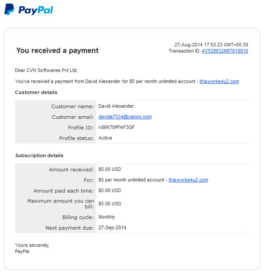Click the Dear CVH Softwares Pvt Ltd greeting
Screen dimensions: 268x276
(x=46, y=70)
